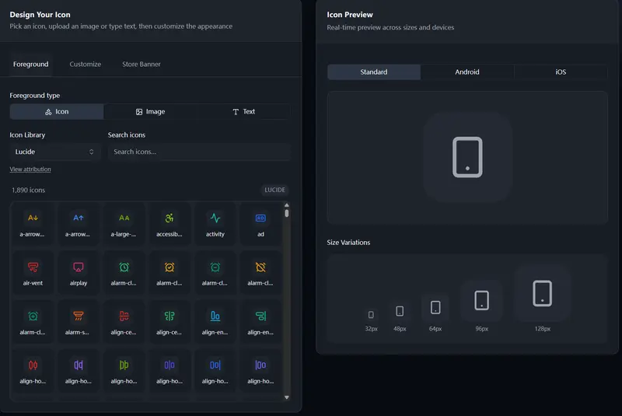Click the '1,890 icons' count text

pyautogui.click(x=28, y=191)
